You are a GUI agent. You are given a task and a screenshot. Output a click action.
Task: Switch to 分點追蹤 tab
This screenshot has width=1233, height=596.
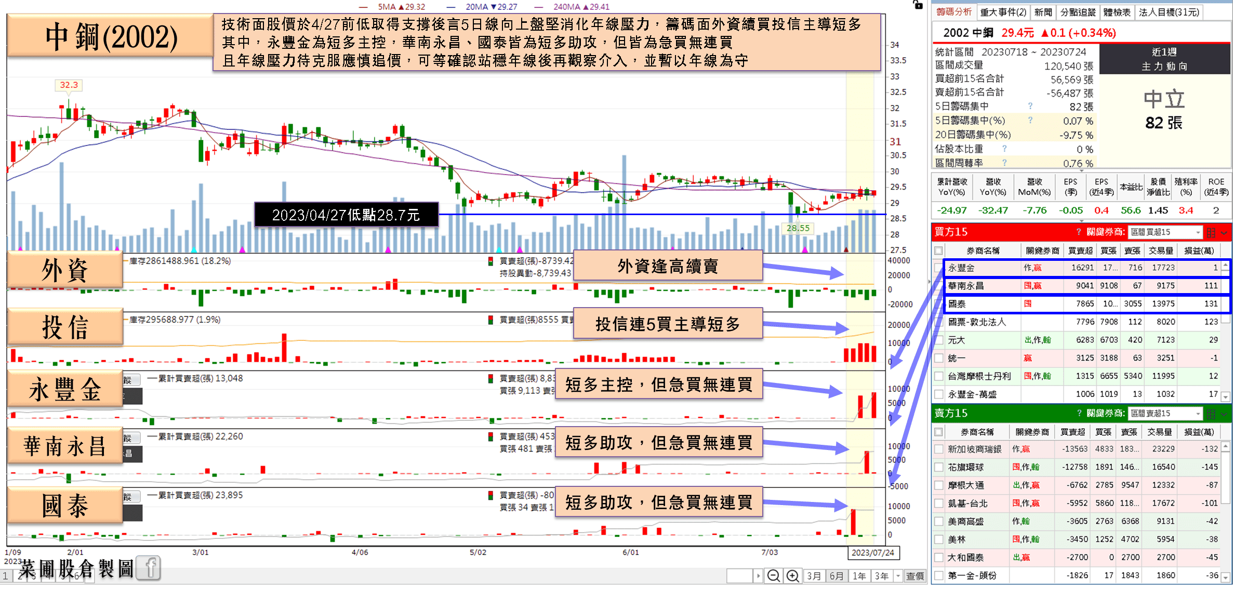click(x=1078, y=12)
